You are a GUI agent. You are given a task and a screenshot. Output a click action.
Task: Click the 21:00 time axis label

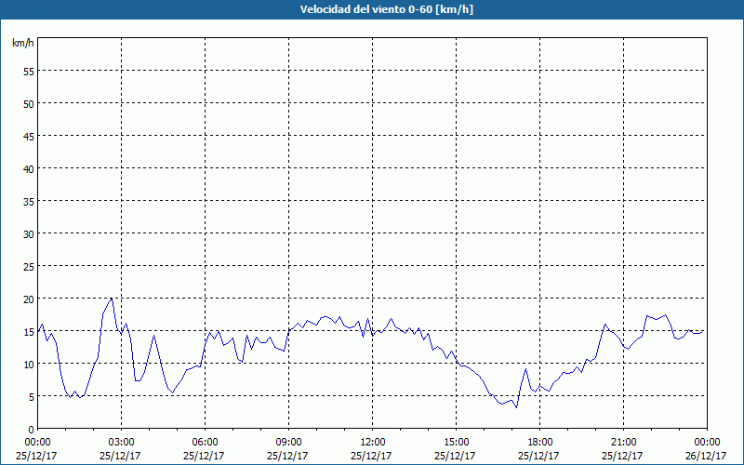[623, 443]
